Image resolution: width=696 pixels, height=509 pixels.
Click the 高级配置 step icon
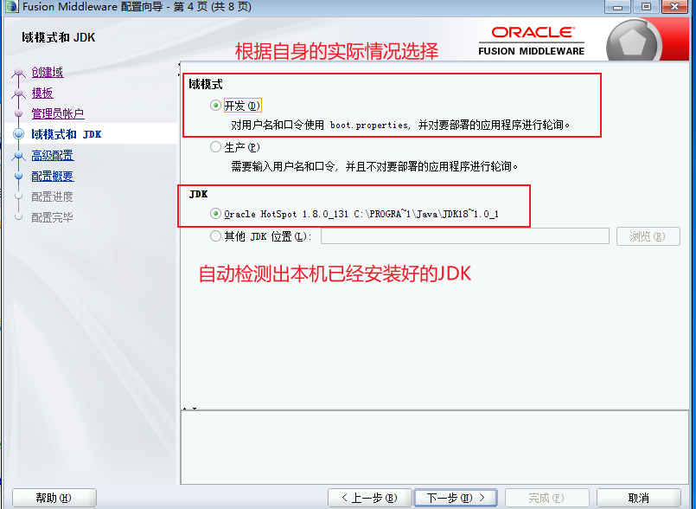pyautogui.click(x=19, y=155)
